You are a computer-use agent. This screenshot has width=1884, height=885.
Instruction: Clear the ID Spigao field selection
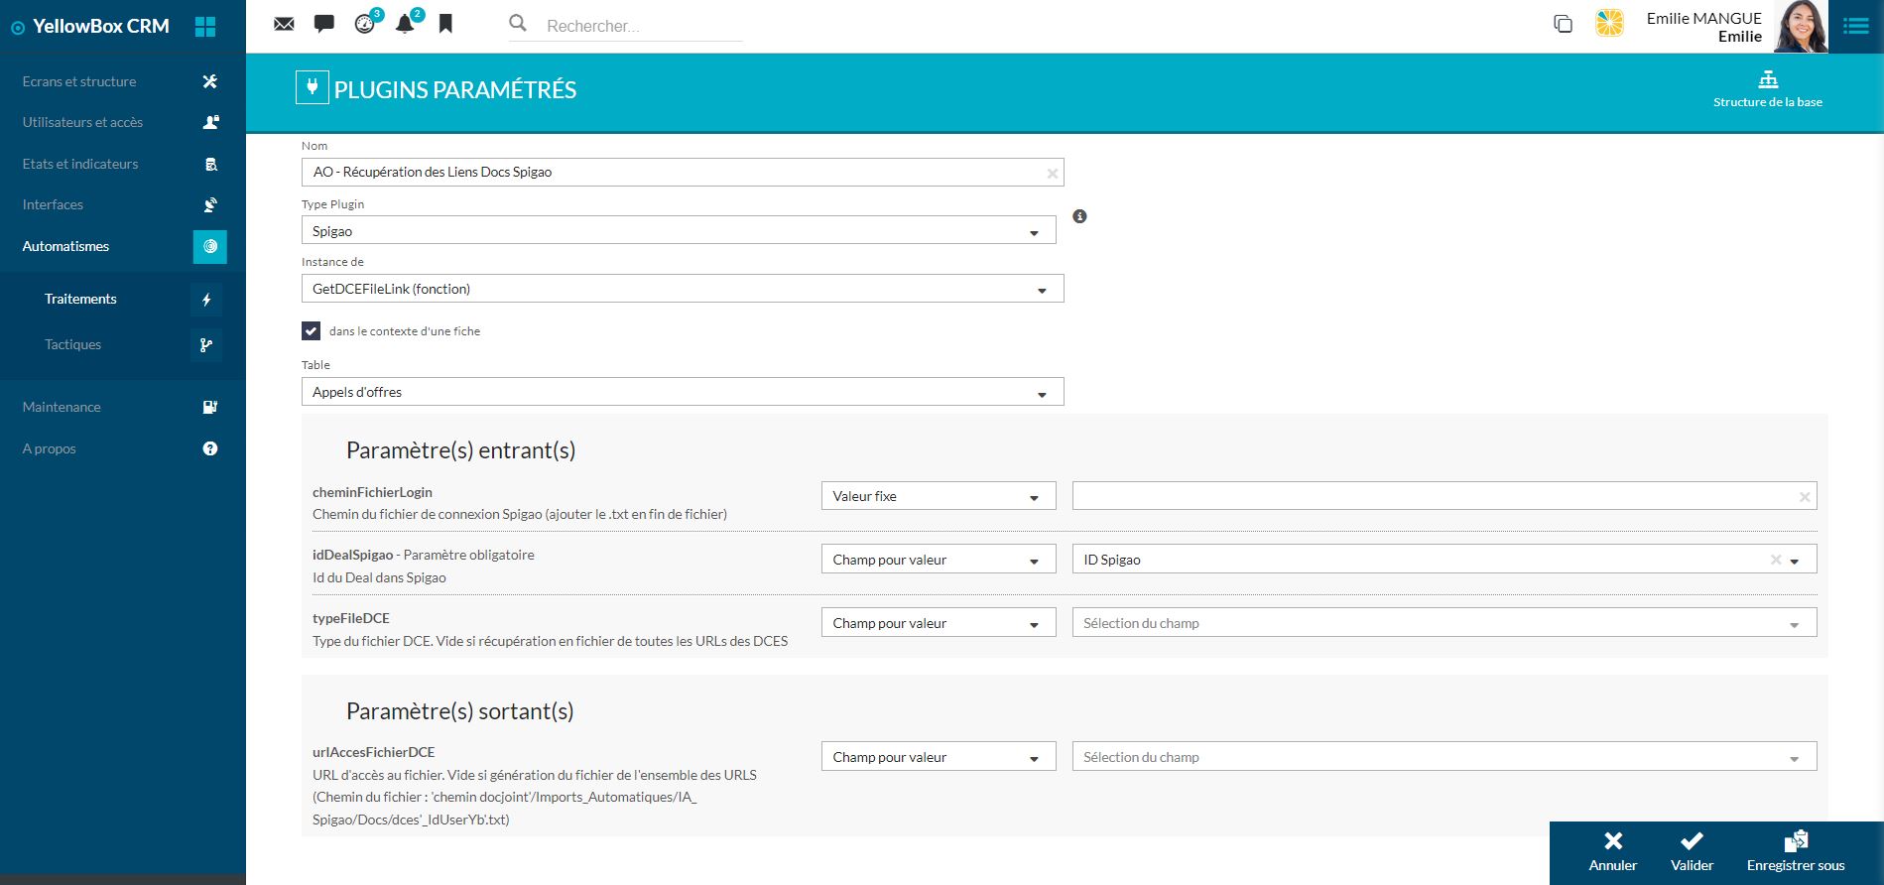(x=1775, y=560)
